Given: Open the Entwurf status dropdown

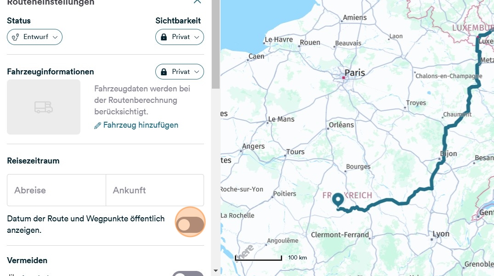Looking at the screenshot, I should click(x=35, y=37).
